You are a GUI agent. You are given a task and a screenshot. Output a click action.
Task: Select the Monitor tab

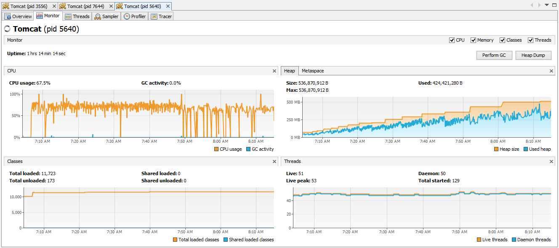[x=48, y=16]
